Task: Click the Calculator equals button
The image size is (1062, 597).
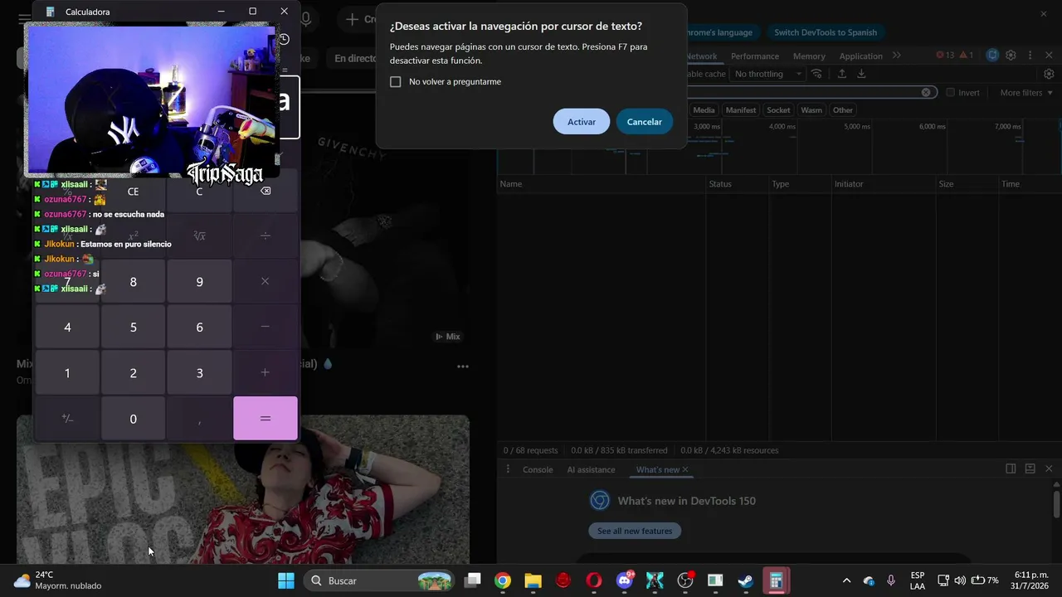Action: 265,418
